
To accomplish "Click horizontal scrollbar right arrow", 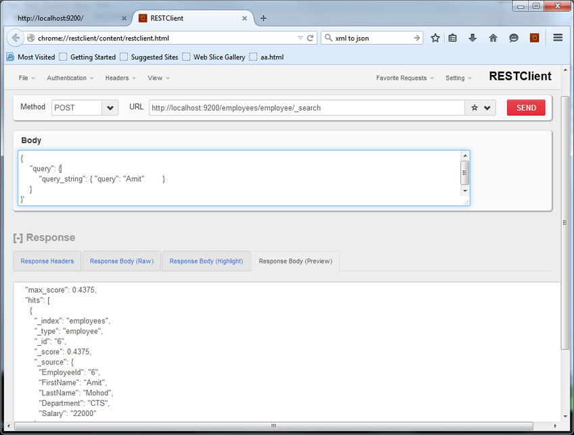I will tap(555, 426).
